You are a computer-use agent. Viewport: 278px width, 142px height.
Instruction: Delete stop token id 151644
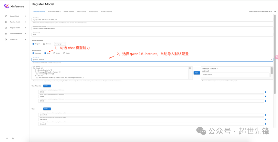(265, 96)
